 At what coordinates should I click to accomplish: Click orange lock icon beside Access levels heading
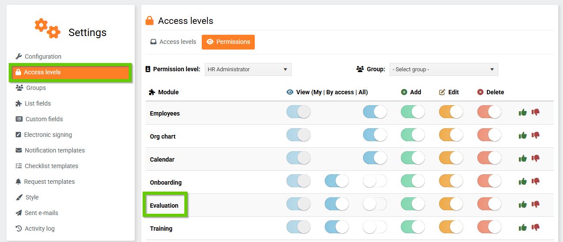point(150,21)
